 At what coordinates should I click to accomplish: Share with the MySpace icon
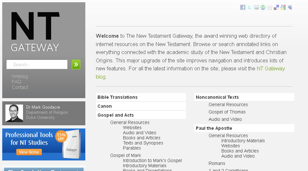coord(290,7)
